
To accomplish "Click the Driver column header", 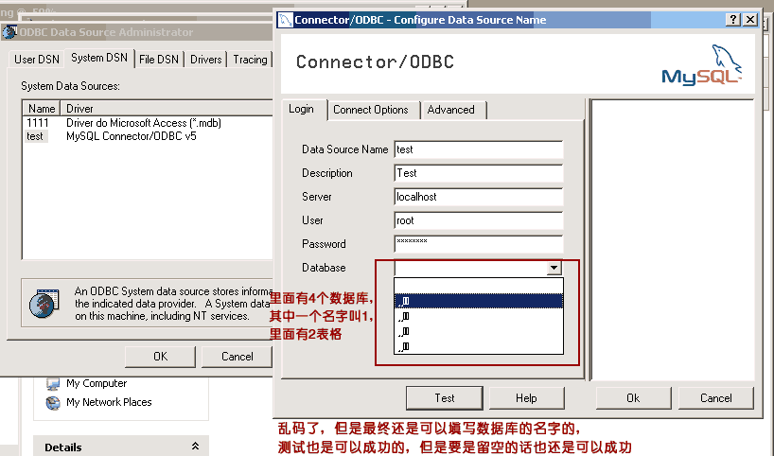I will coord(167,108).
